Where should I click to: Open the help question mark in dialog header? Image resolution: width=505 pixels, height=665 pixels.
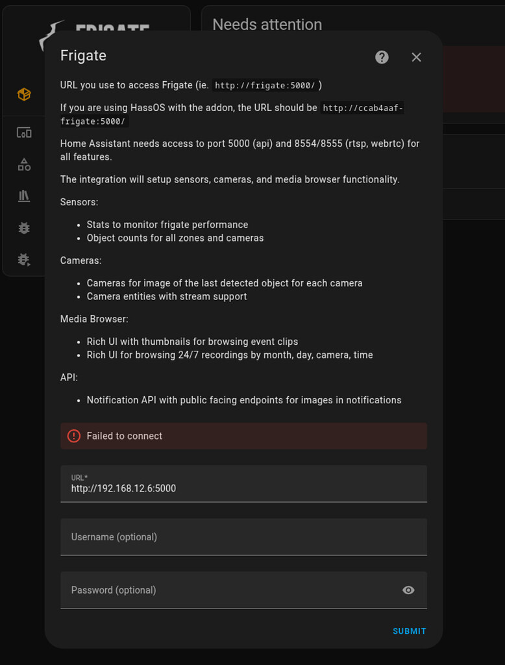382,57
